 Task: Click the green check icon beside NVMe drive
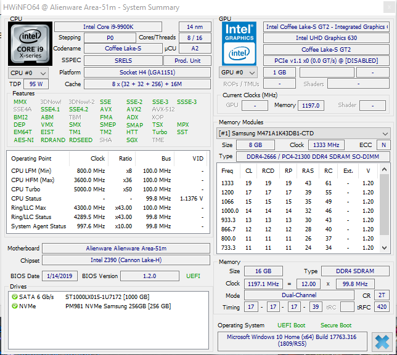click(15, 306)
